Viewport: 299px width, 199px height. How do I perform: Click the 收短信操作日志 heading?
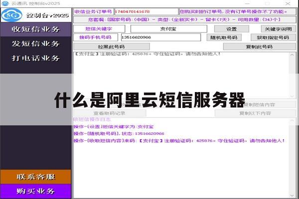pos(92,119)
